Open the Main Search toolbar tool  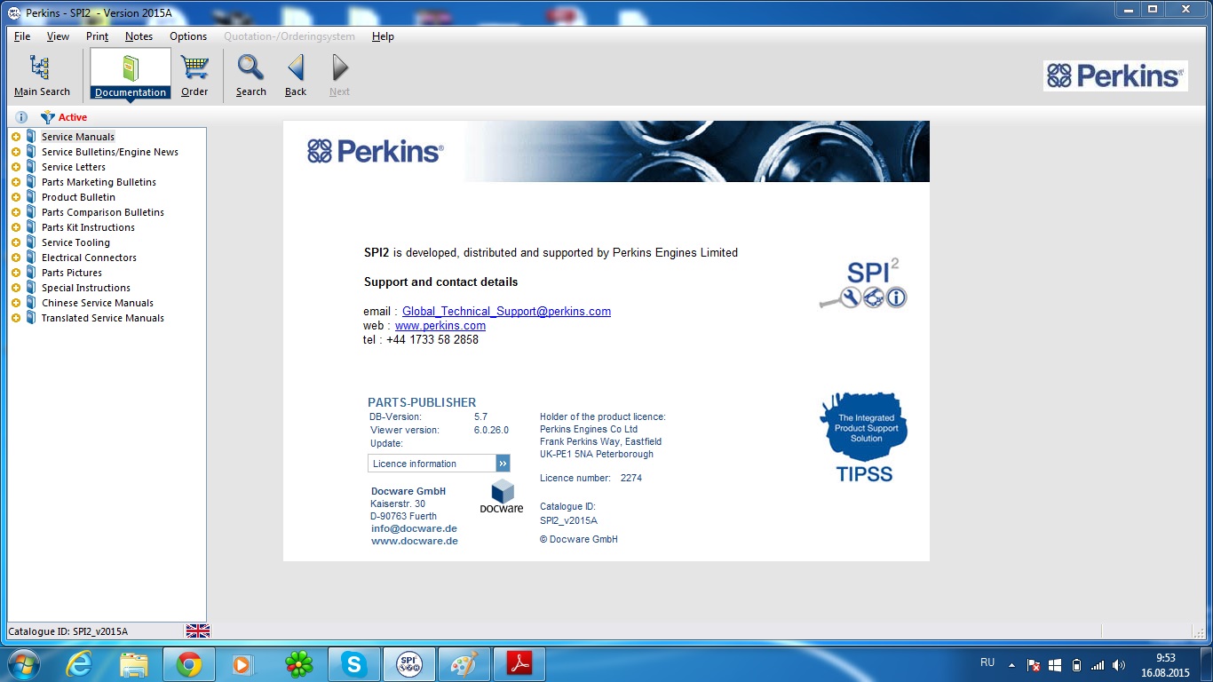42,75
